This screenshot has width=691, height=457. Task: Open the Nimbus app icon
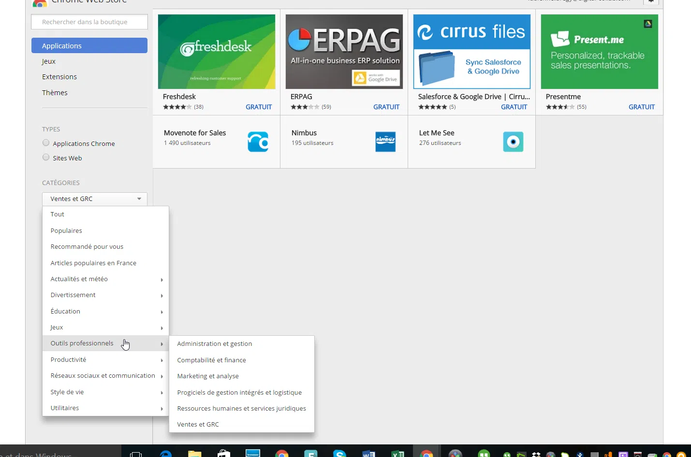click(385, 142)
